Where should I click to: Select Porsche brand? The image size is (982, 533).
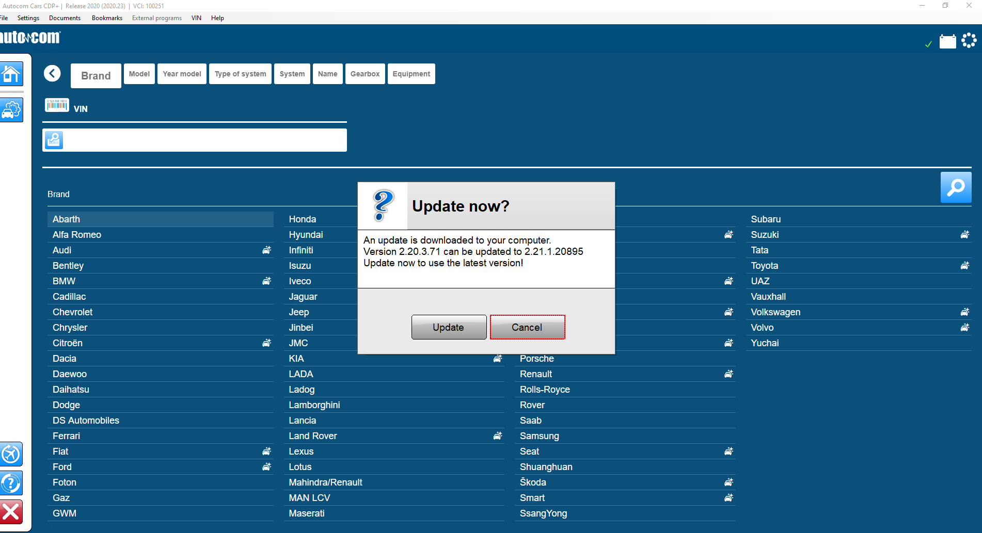(x=625, y=359)
